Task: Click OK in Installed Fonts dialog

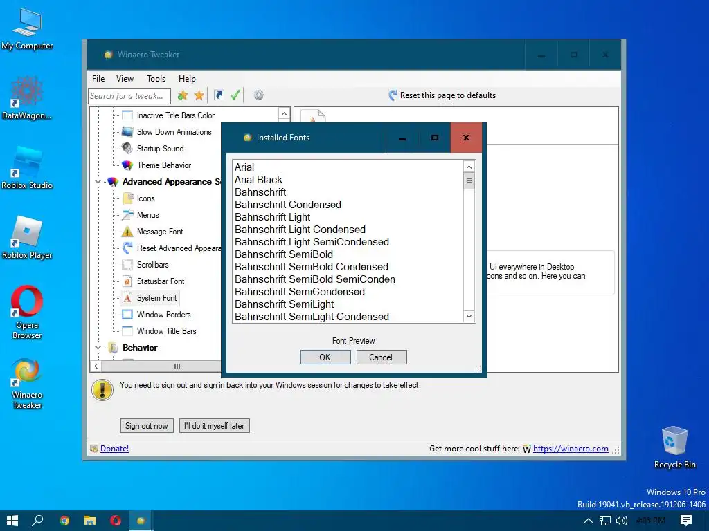Action: pos(325,357)
